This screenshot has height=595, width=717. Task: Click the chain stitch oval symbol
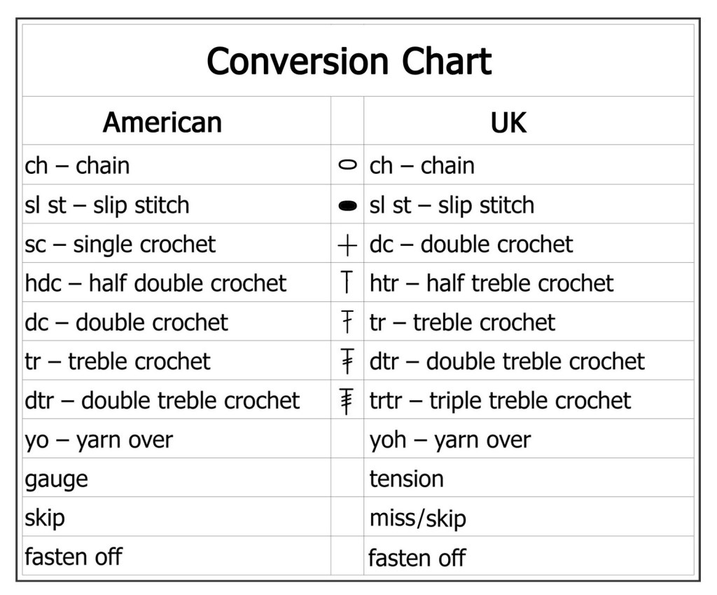pyautogui.click(x=347, y=165)
